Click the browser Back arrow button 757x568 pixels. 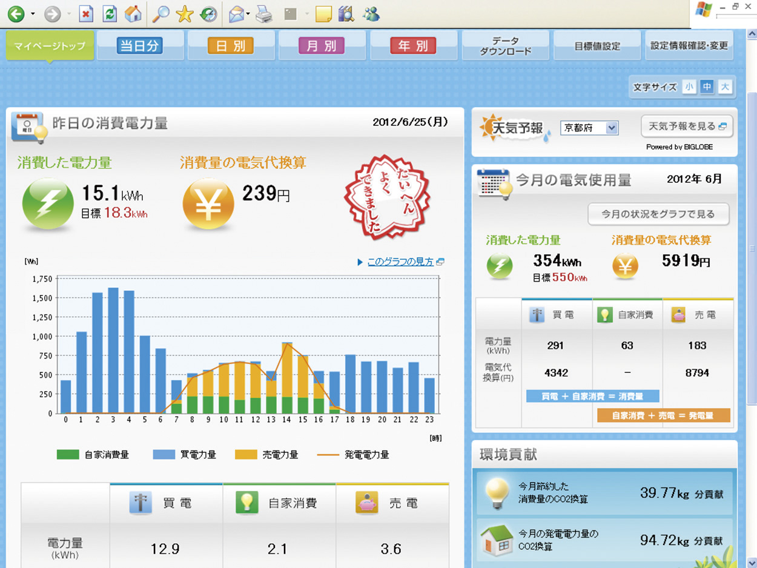click(16, 14)
